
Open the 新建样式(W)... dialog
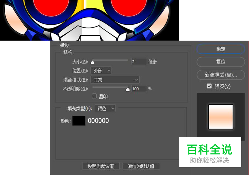coord(221,75)
